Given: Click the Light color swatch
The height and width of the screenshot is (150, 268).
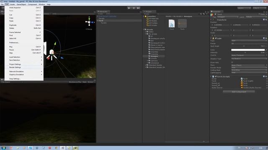Looking at the screenshot, I should [248, 50].
